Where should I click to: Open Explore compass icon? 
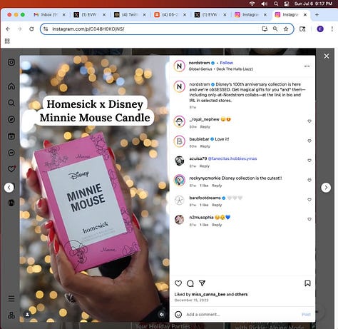[11, 119]
